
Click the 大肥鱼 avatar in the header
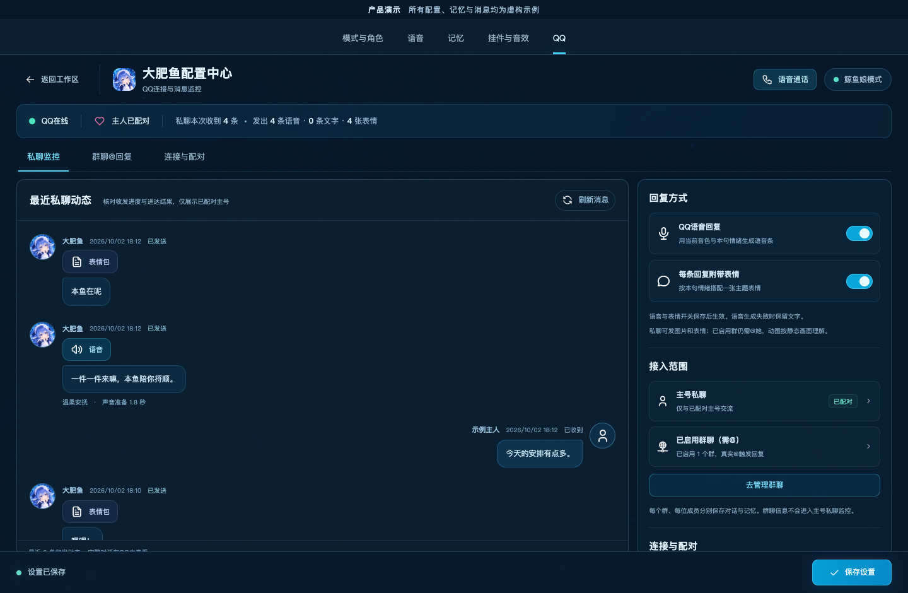point(124,79)
